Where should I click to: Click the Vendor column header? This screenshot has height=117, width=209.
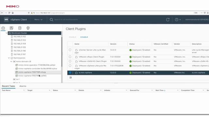[x=177, y=44]
